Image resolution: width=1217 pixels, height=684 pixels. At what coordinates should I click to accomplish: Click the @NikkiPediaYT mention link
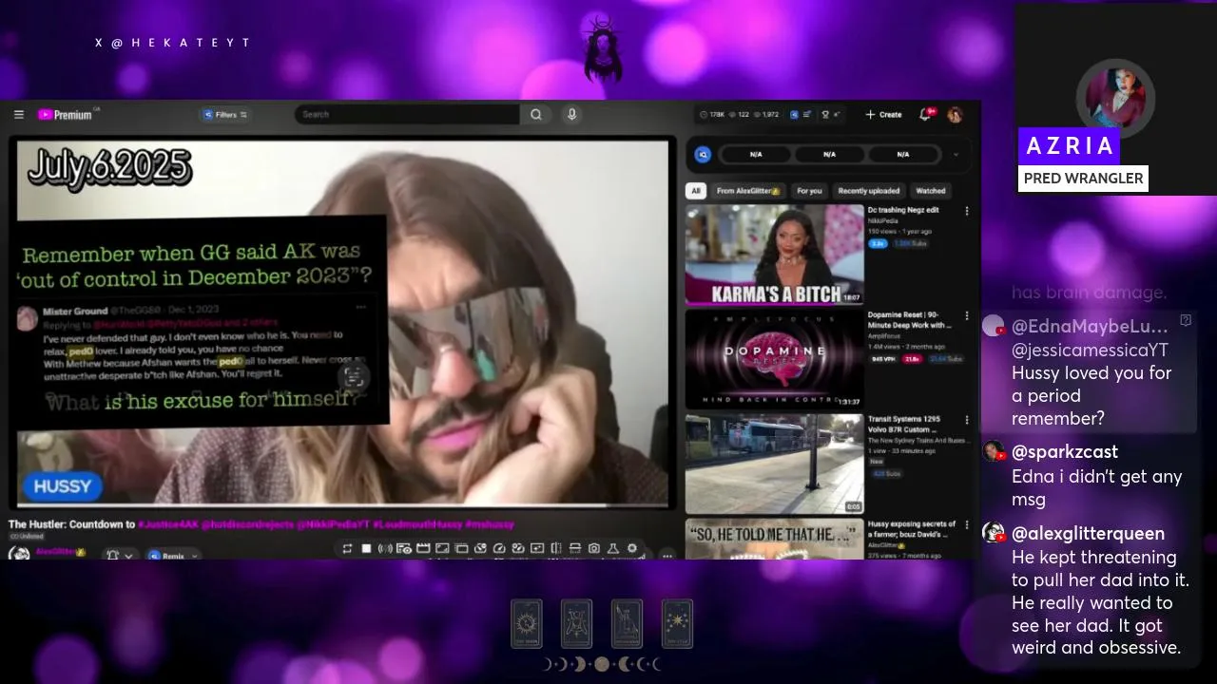[x=333, y=524]
